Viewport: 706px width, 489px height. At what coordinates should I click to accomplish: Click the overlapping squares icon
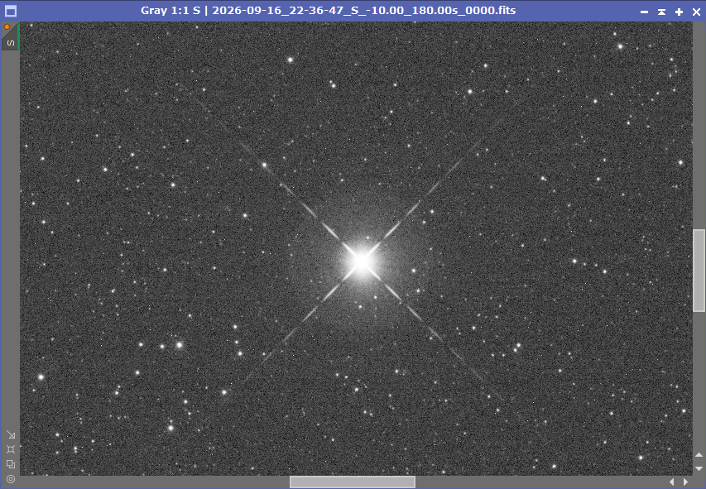coord(11,464)
